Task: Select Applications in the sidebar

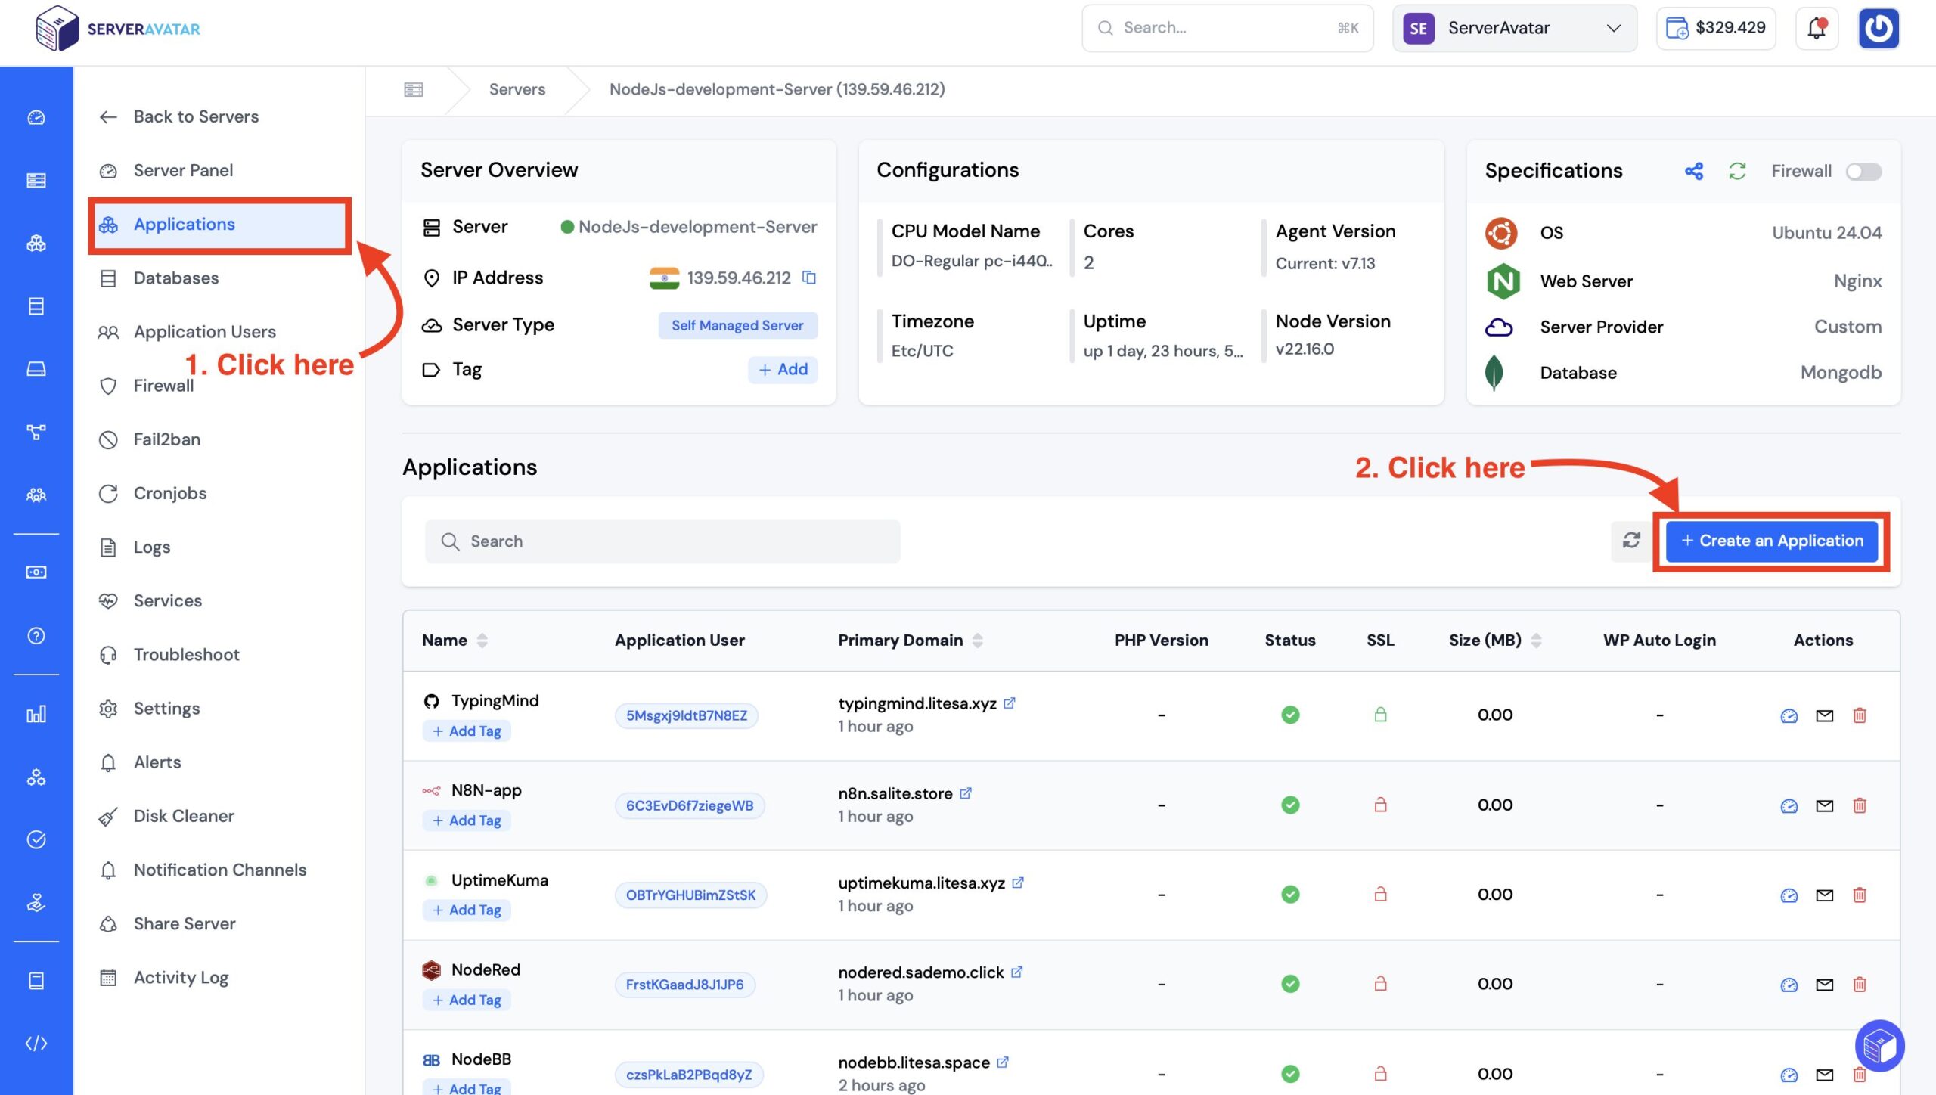Action: 219,225
